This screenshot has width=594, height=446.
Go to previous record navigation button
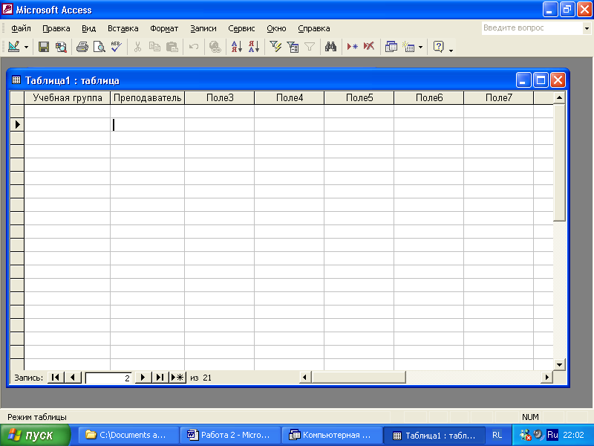pyautogui.click(x=73, y=378)
